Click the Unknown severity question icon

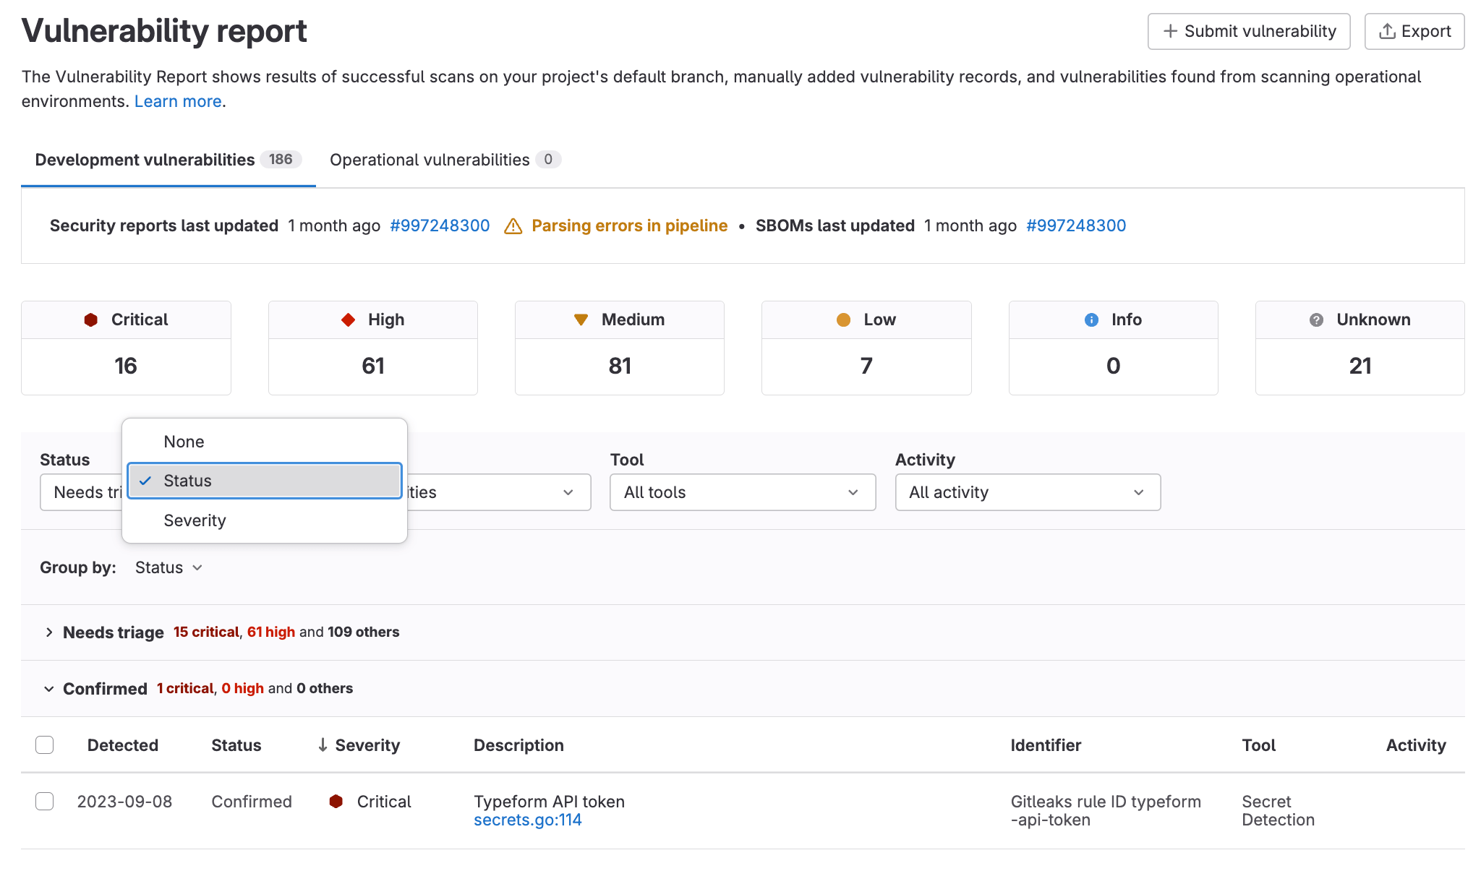(x=1316, y=319)
